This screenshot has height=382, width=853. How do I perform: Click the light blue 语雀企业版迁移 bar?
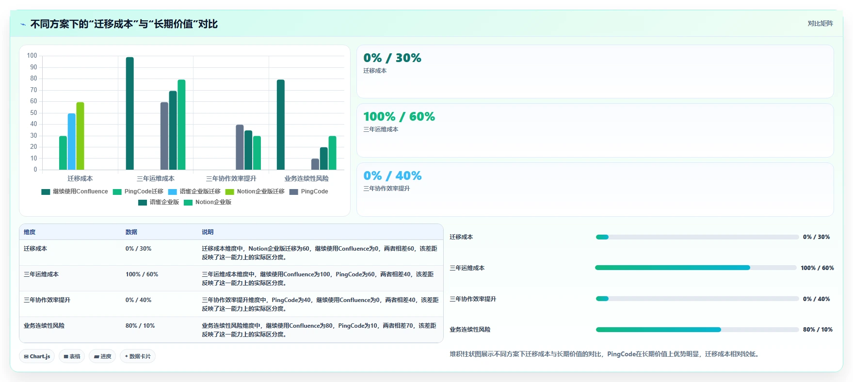[x=72, y=142]
